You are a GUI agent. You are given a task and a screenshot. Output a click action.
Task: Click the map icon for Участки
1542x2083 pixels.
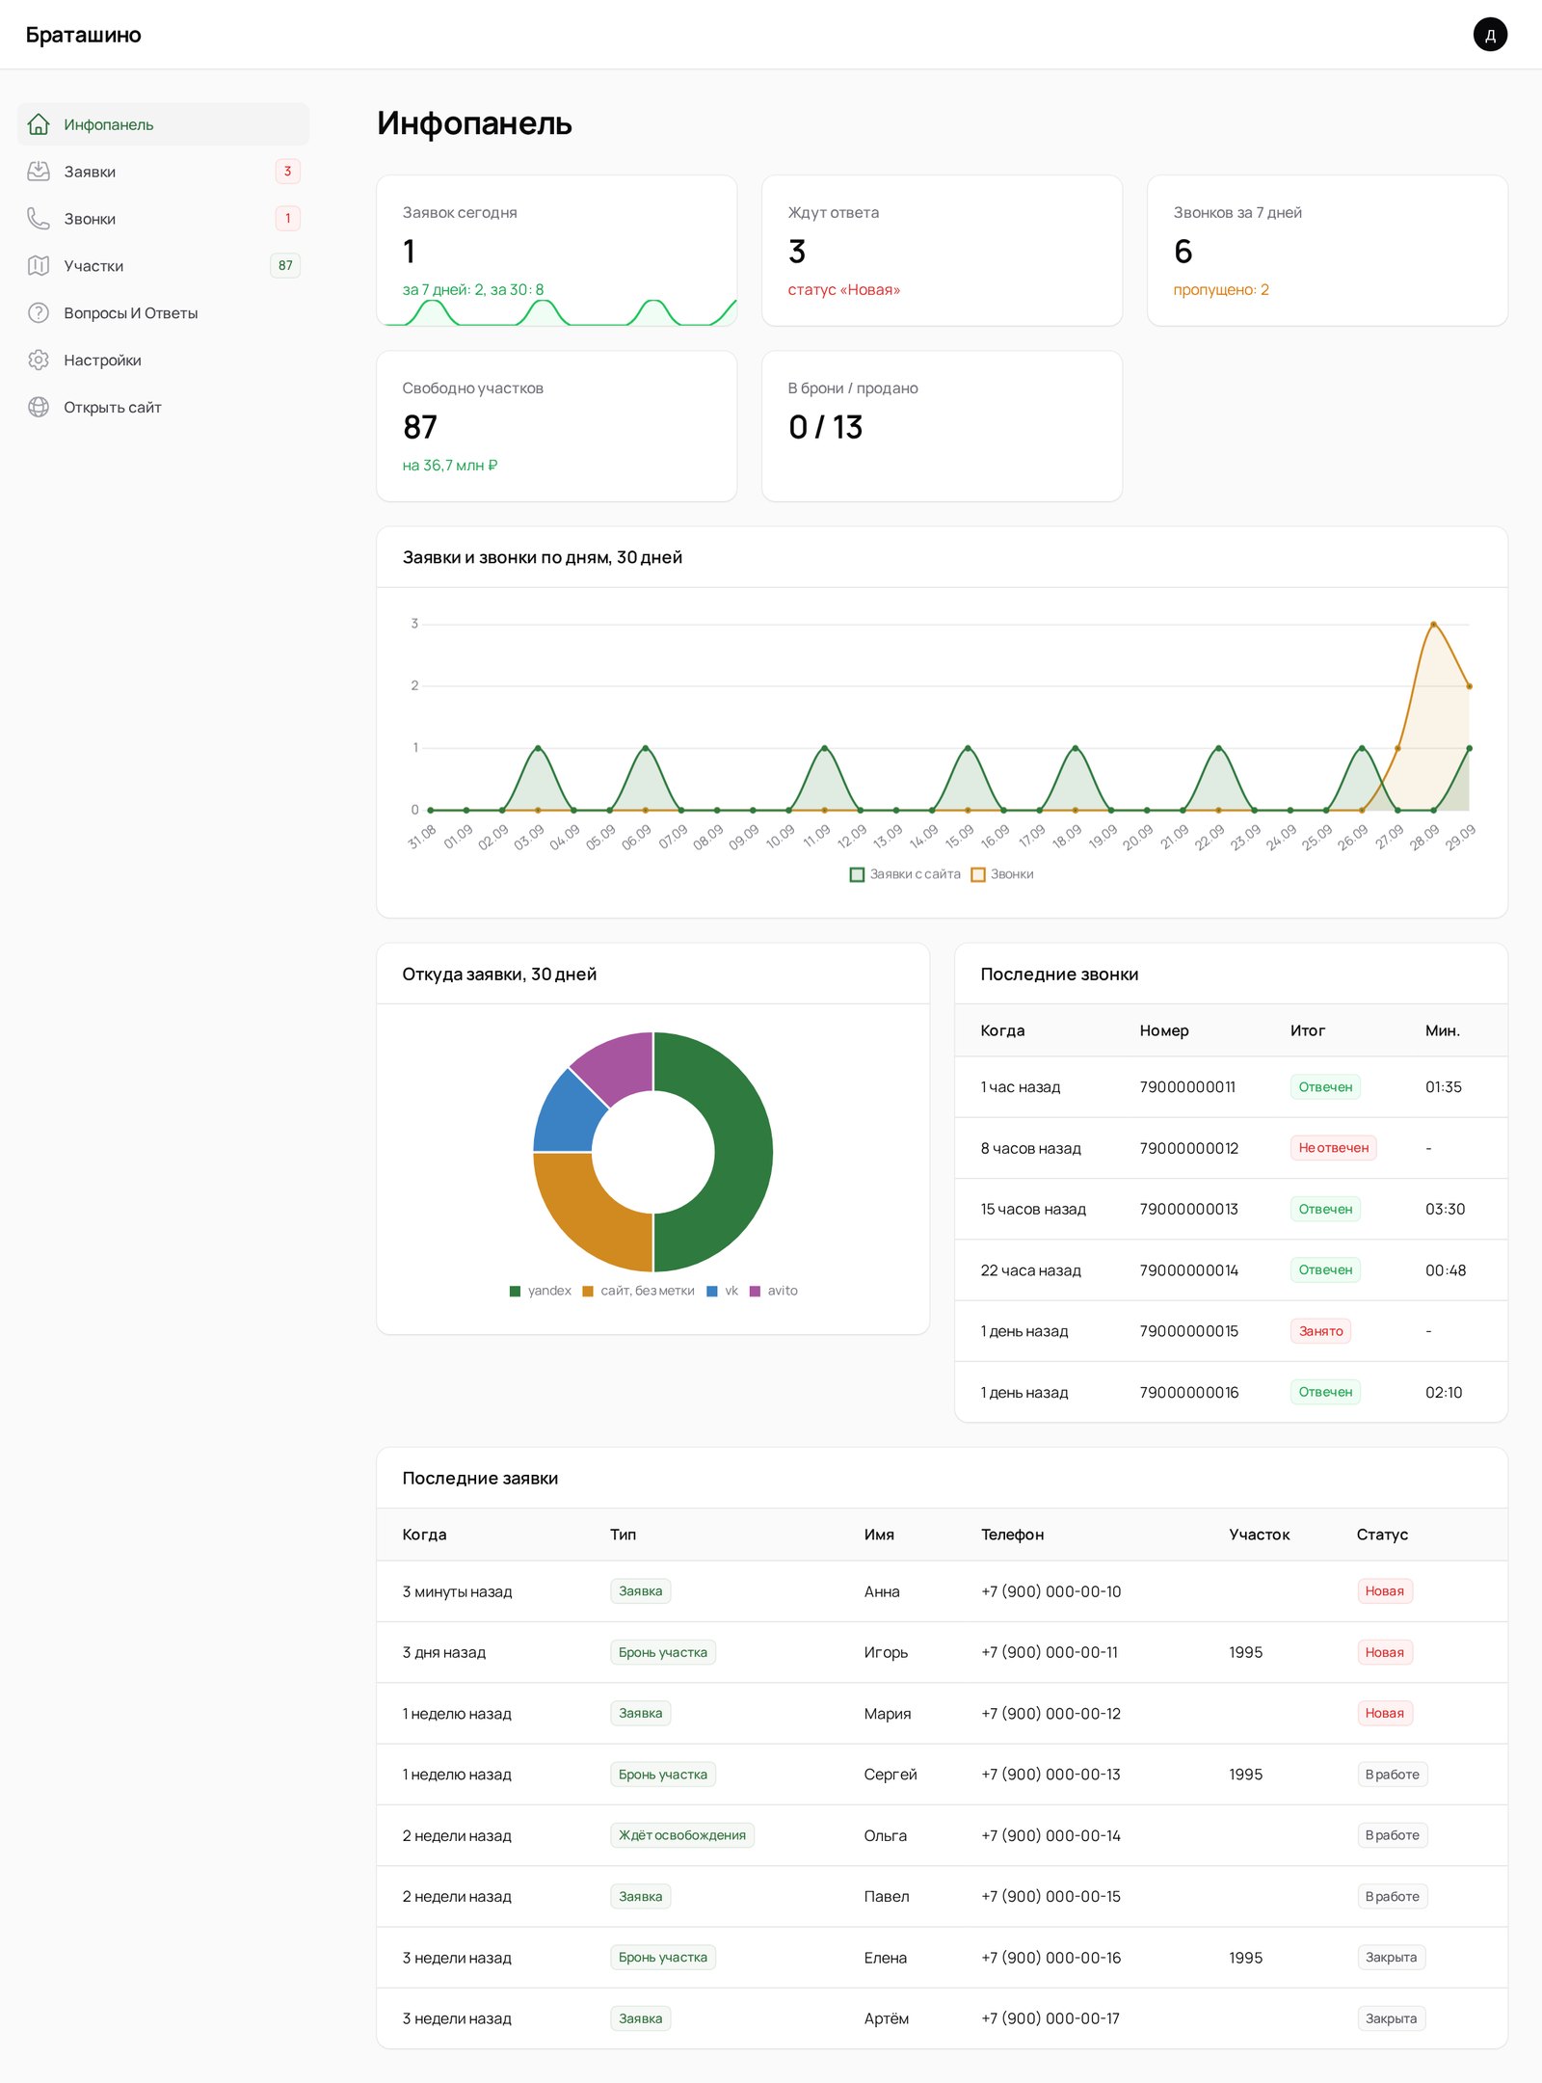(x=39, y=266)
